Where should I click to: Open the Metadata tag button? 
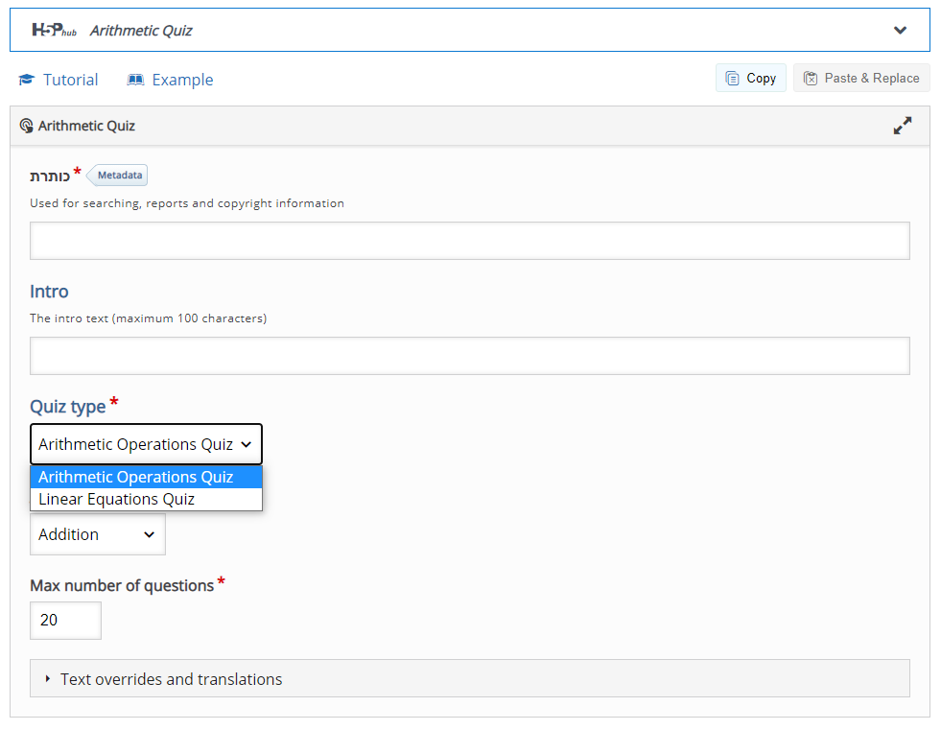[x=119, y=176]
